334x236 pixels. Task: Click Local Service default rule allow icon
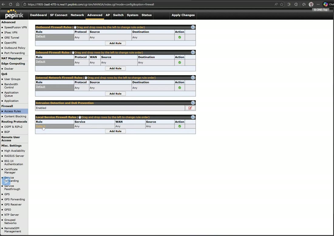click(179, 126)
